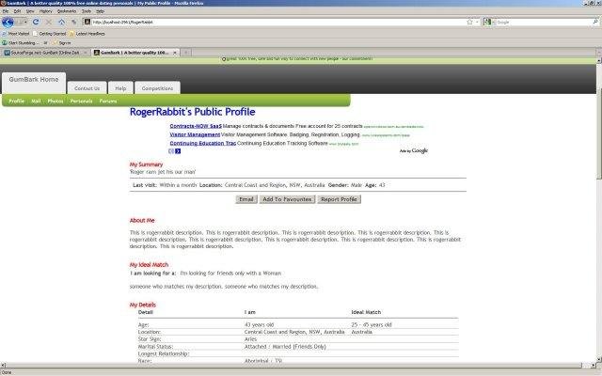
Task: Select Personals in the green navigation bar
Action: click(x=82, y=101)
